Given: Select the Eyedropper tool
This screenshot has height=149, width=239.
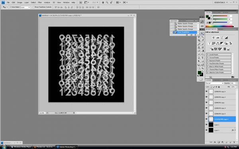Looking at the screenshot, I should [x=203, y=40].
